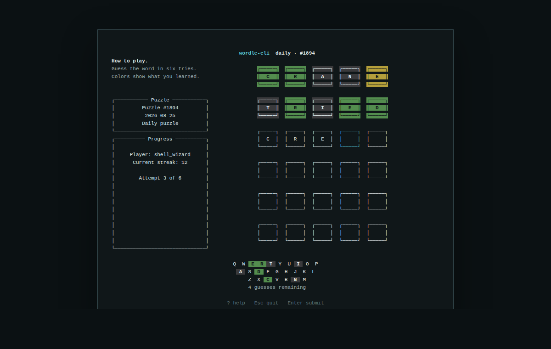The width and height of the screenshot is (551, 349).
Task: Click the gray A key on the keyboard
Action: (x=241, y=272)
